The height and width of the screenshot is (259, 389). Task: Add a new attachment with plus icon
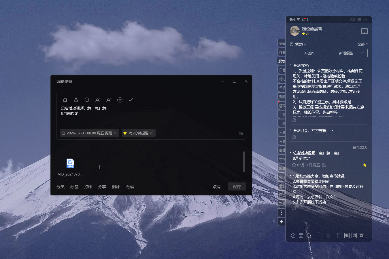coord(100,167)
